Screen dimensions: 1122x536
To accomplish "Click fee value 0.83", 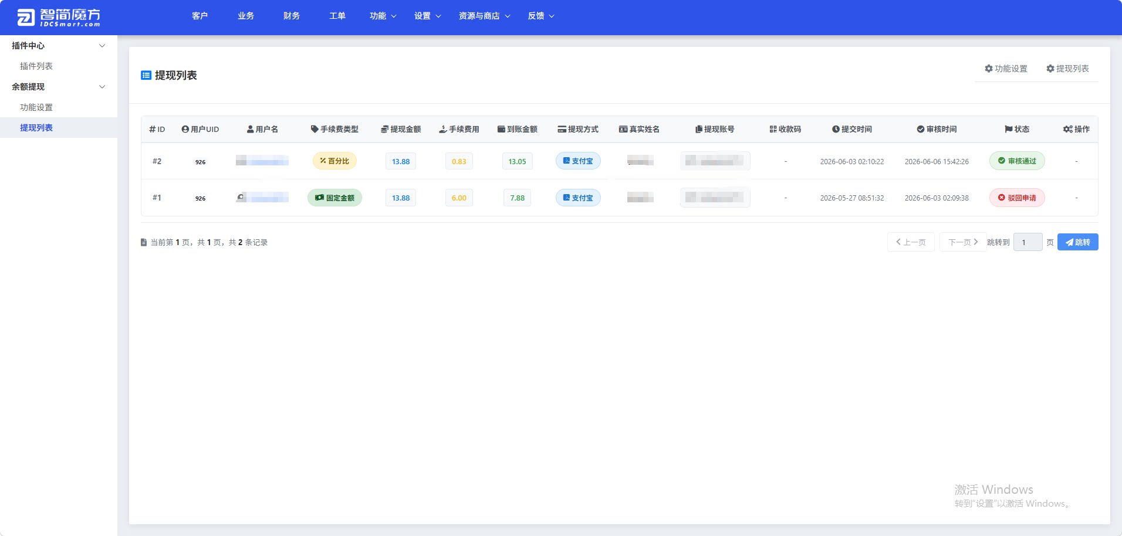I will (x=459, y=161).
